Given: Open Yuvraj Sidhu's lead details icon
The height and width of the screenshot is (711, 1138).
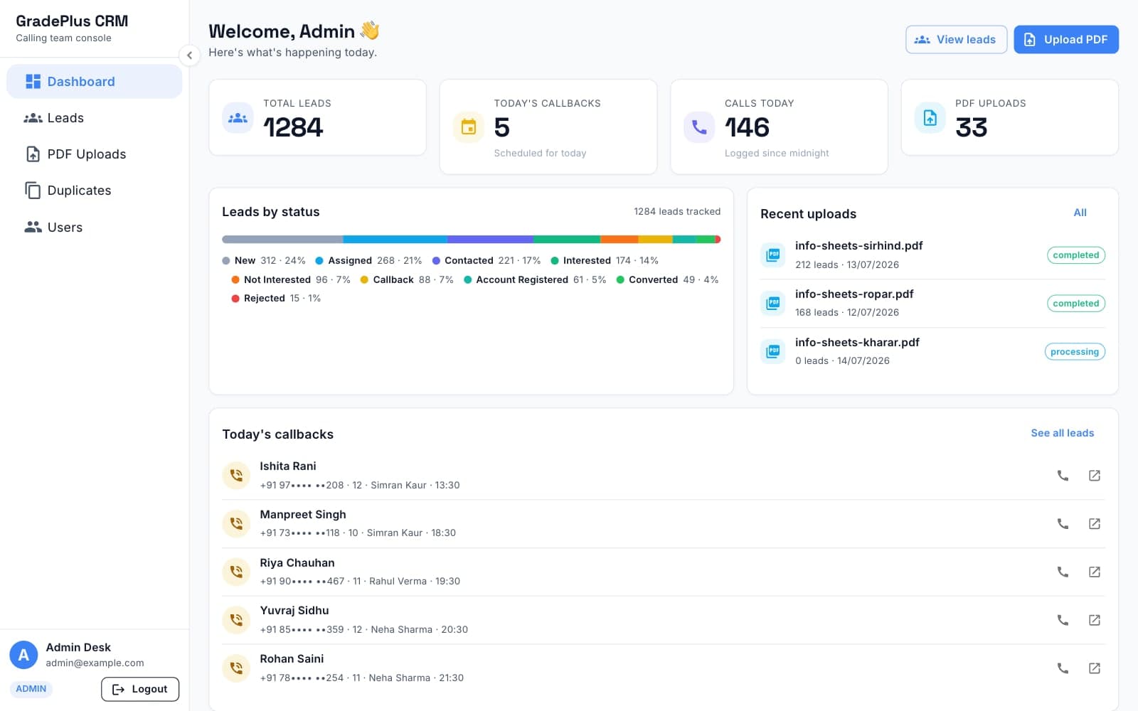Looking at the screenshot, I should (x=1095, y=620).
